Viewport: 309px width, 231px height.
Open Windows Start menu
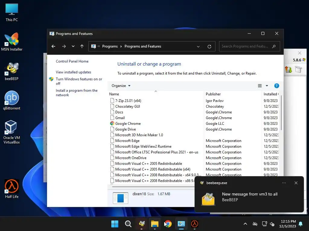click(115, 224)
